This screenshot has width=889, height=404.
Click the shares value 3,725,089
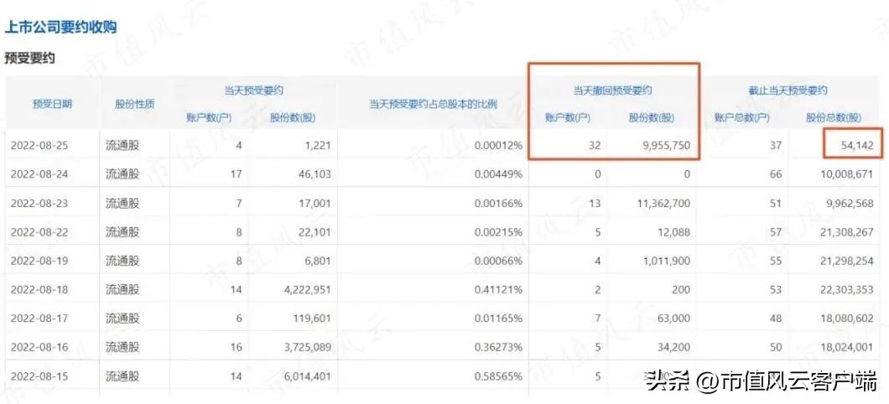[307, 347]
